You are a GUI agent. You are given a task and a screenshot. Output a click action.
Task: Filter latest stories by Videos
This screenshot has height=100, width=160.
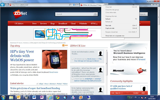[x=65, y=84]
